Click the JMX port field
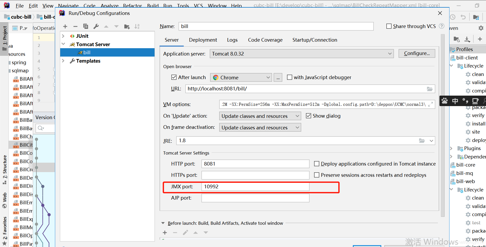The image size is (486, 247). [x=255, y=186]
